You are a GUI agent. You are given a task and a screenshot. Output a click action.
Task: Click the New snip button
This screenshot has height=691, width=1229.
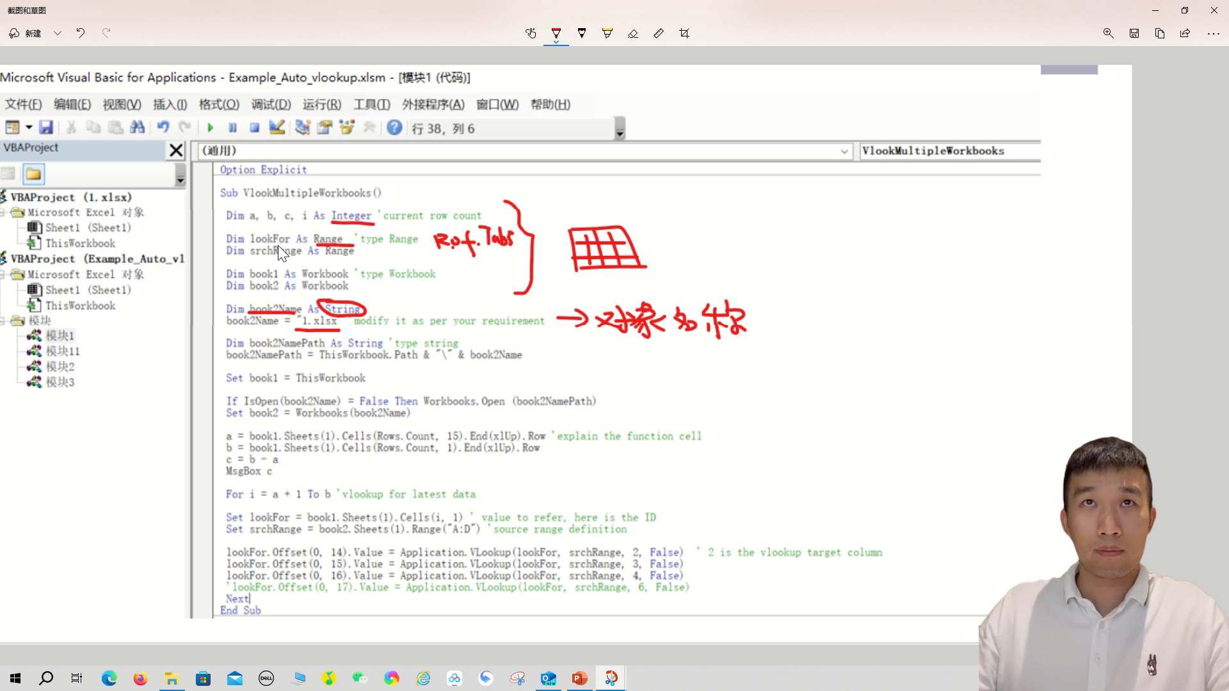[26, 33]
